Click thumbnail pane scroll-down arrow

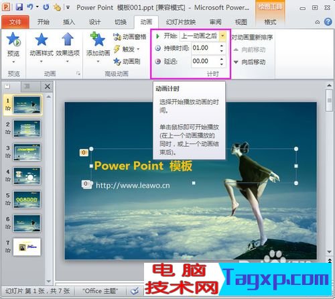click(x=48, y=282)
